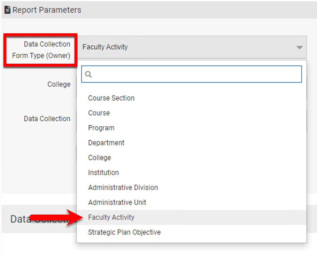Choose Institution from the dropdown
This screenshot has height=253, width=317.
click(x=103, y=173)
